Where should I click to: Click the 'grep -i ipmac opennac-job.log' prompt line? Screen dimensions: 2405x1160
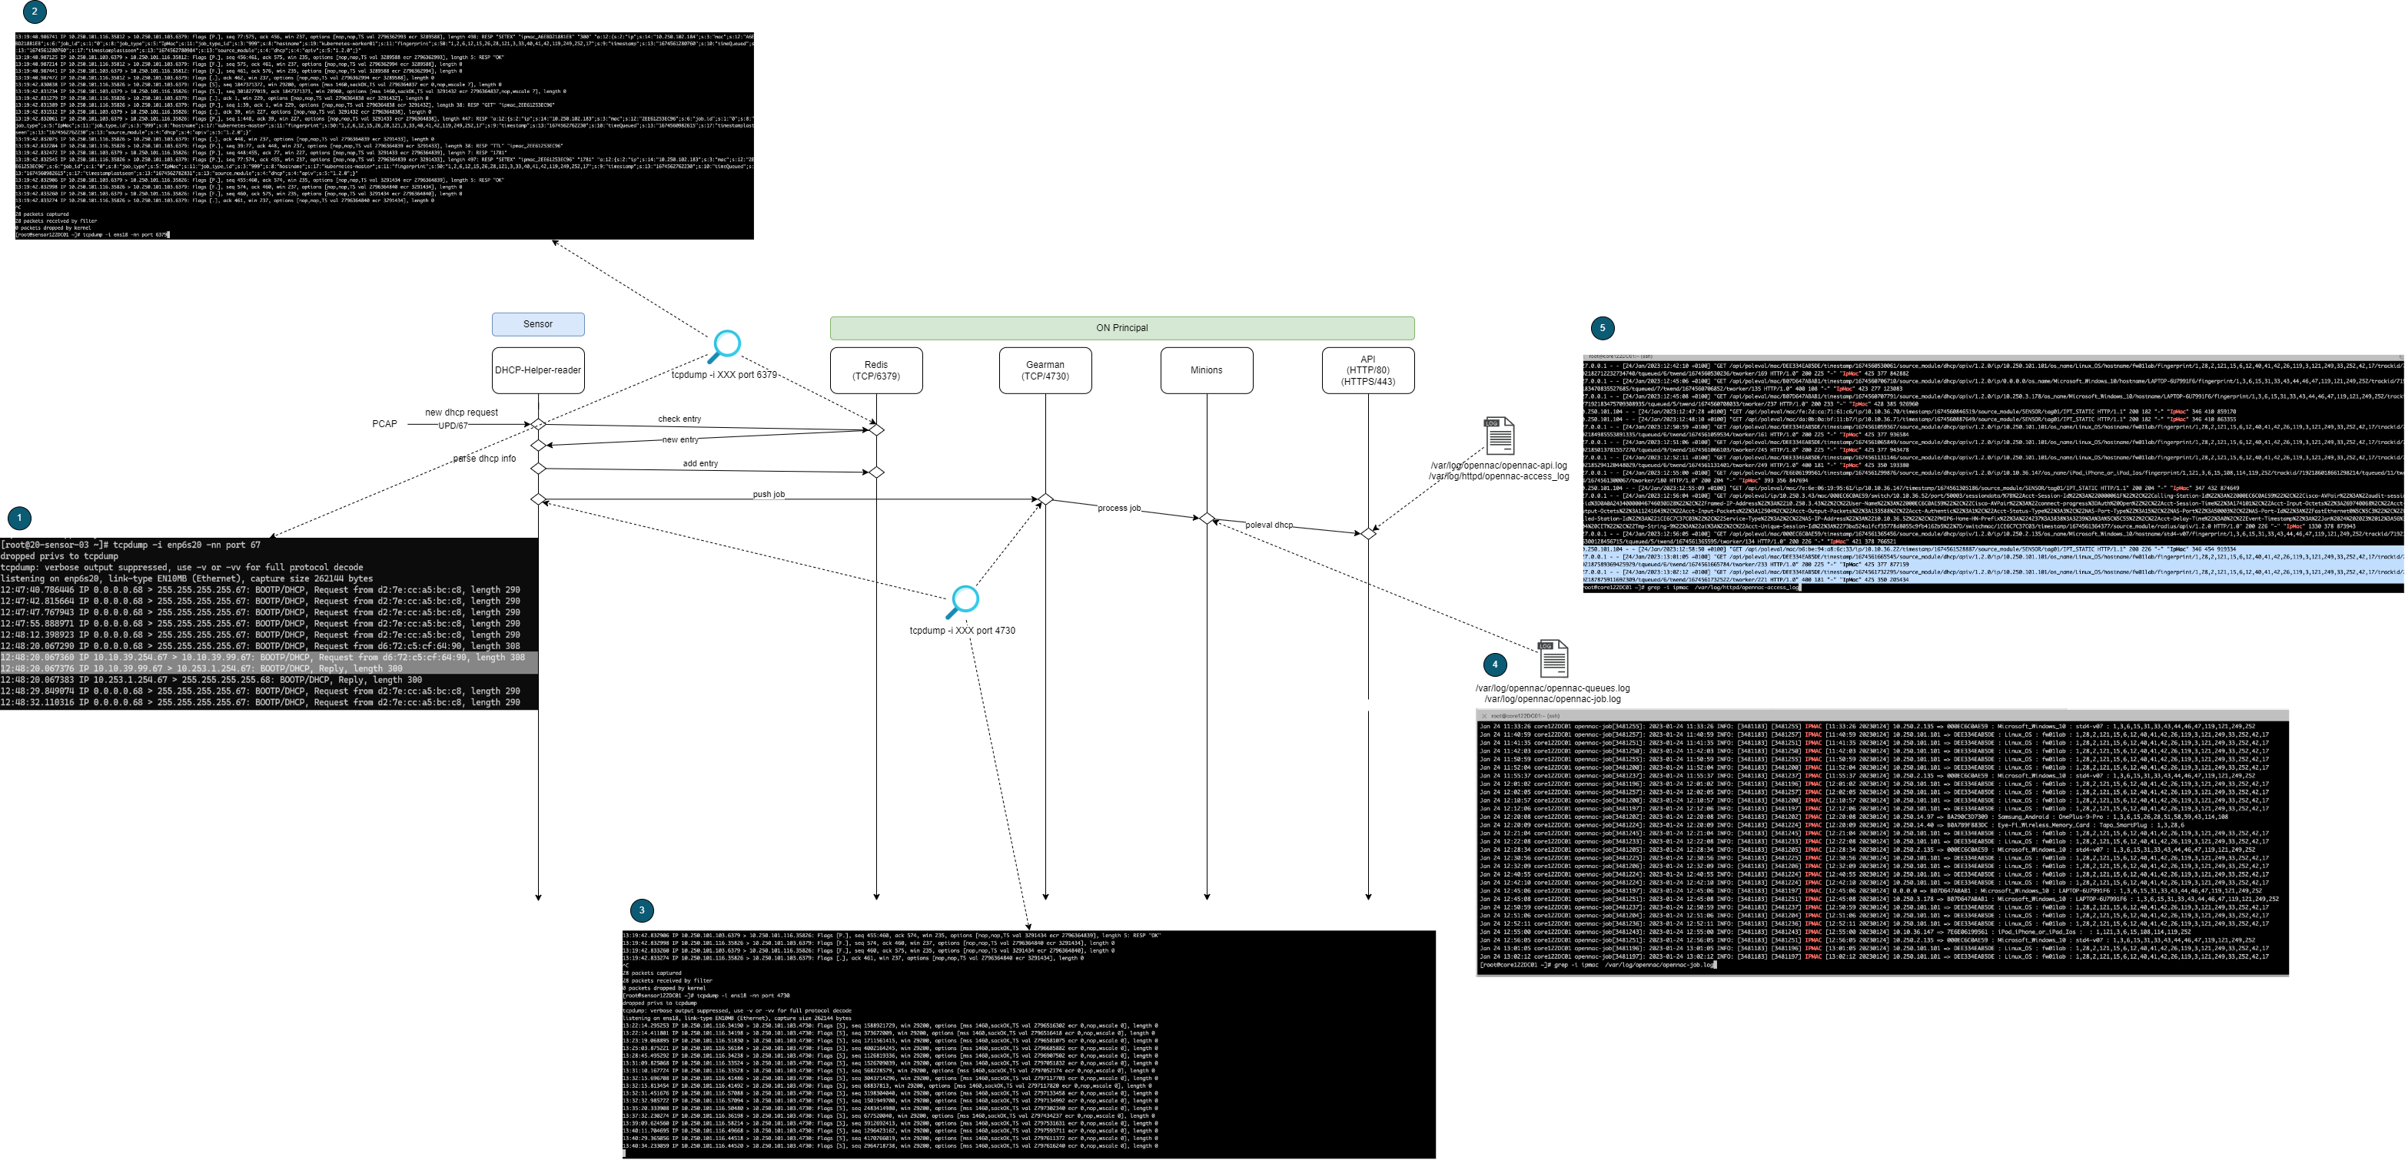(1599, 965)
